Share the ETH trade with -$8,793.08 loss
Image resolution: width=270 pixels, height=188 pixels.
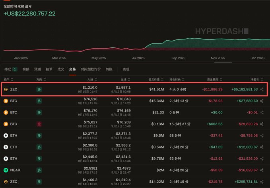(x=262, y=135)
